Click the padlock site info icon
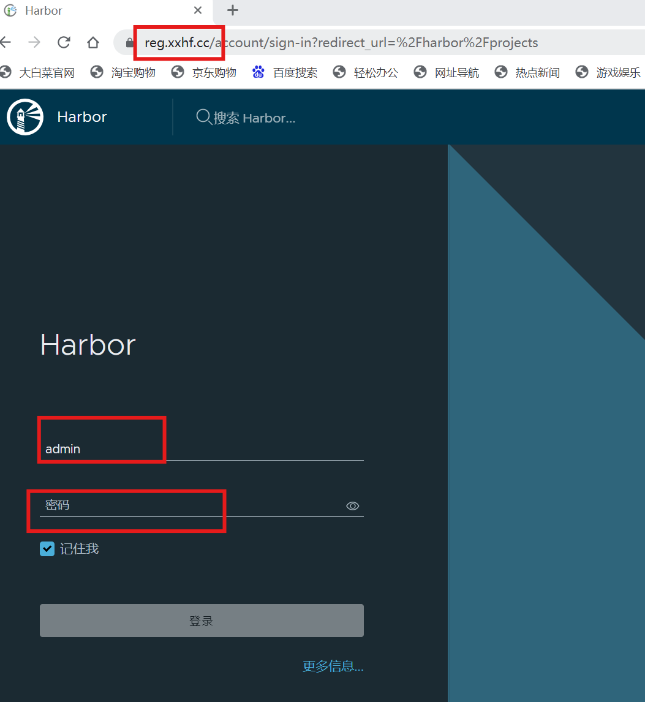Image resolution: width=645 pixels, height=702 pixels. 129,42
